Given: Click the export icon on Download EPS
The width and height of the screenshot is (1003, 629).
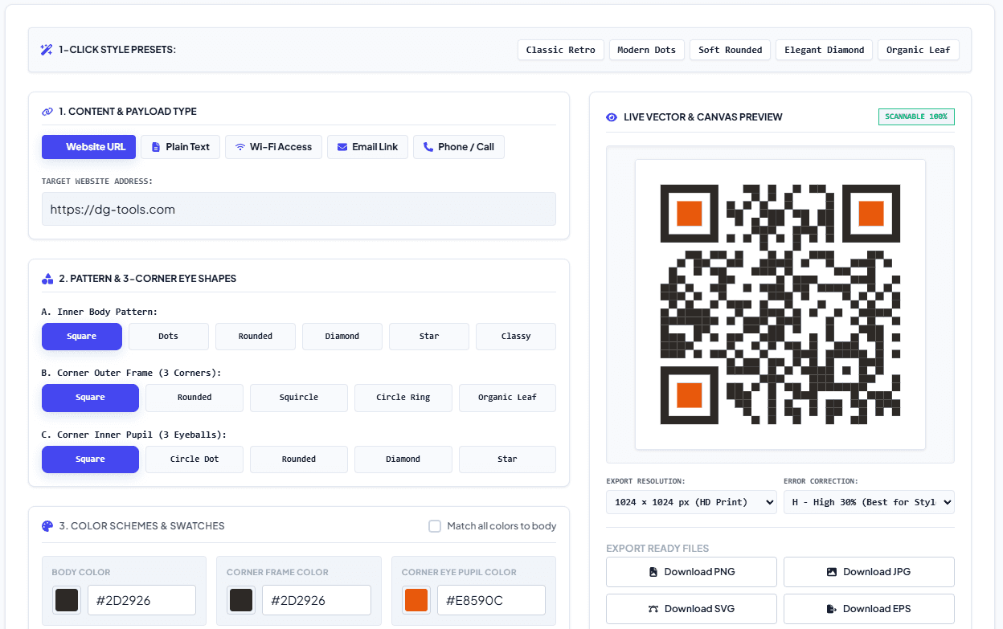Looking at the screenshot, I should point(833,609).
